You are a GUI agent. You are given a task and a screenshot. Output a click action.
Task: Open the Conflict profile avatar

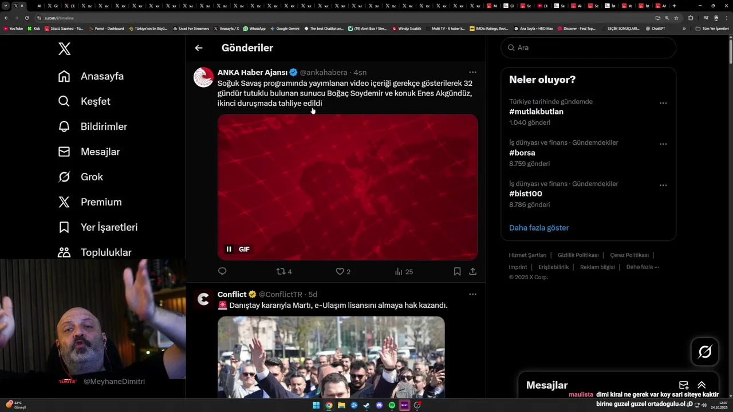pyautogui.click(x=203, y=299)
